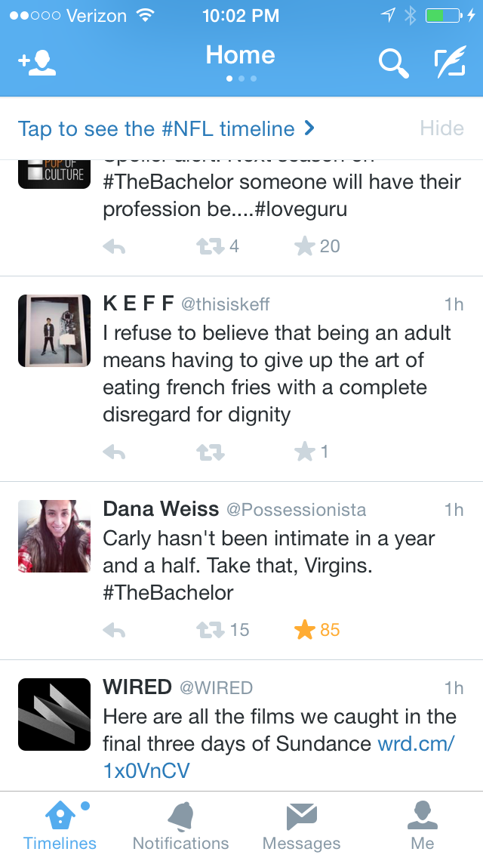Viewport: 483px width, 858px height.
Task: Unfavorite Dana Weiss's starred tweet
Action: [x=305, y=630]
